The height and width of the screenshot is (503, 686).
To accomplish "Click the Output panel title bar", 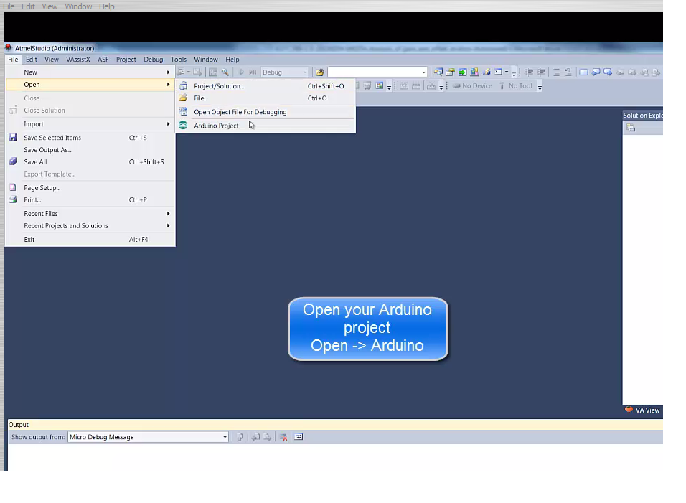I will coord(335,424).
